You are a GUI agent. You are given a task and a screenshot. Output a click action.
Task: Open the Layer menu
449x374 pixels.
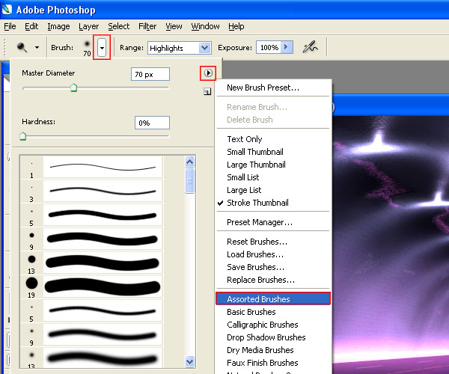coord(88,26)
